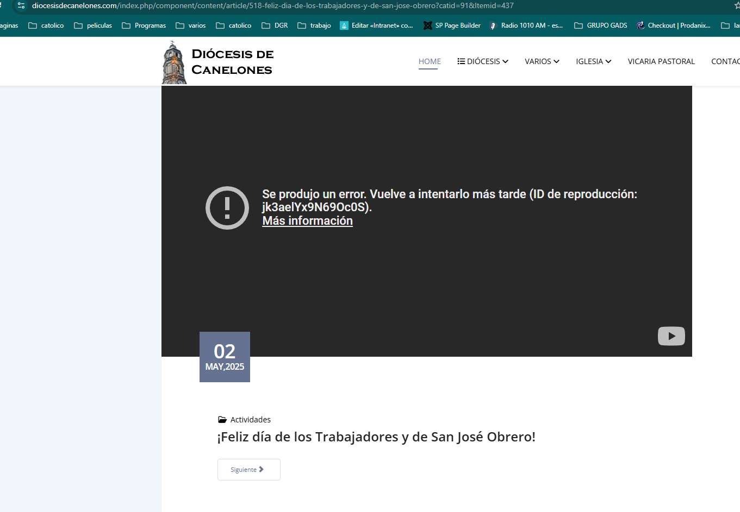Viewport: 740px width, 512px height.
Task: Go to the Siguiente article button
Action: click(249, 470)
